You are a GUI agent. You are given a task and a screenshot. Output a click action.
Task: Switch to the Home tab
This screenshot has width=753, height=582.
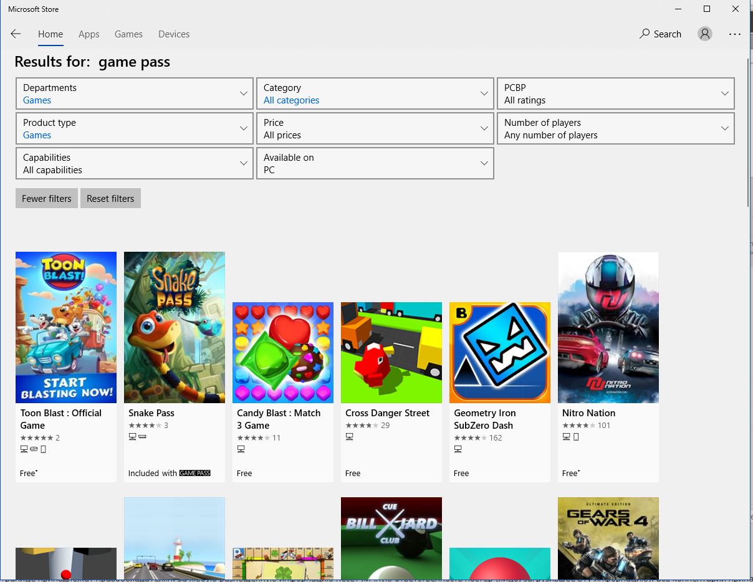tap(50, 34)
